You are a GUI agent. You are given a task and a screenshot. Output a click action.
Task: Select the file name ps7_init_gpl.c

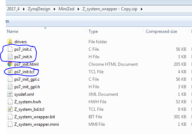click(27, 79)
